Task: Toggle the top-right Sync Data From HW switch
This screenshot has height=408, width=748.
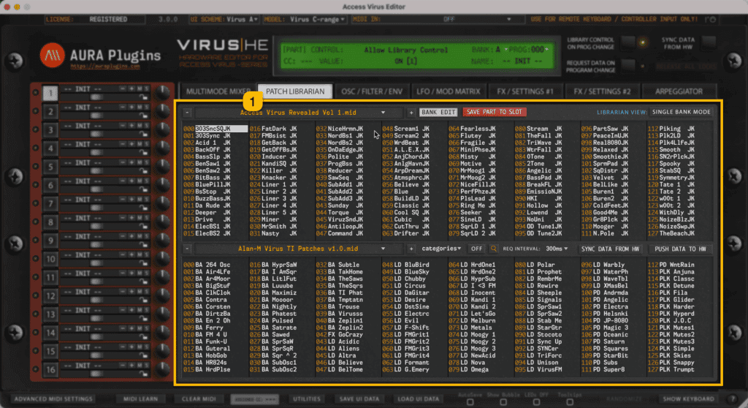Action: 709,42
